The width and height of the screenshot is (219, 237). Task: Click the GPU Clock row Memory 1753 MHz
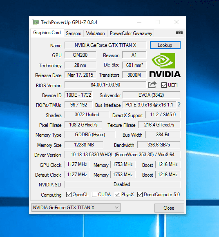click(x=123, y=164)
